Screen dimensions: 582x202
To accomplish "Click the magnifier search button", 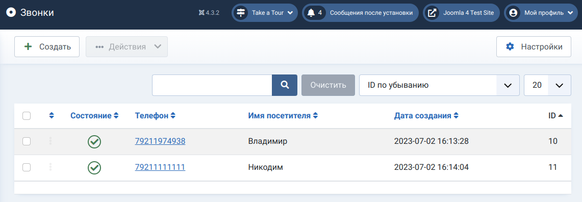I will (x=285, y=85).
